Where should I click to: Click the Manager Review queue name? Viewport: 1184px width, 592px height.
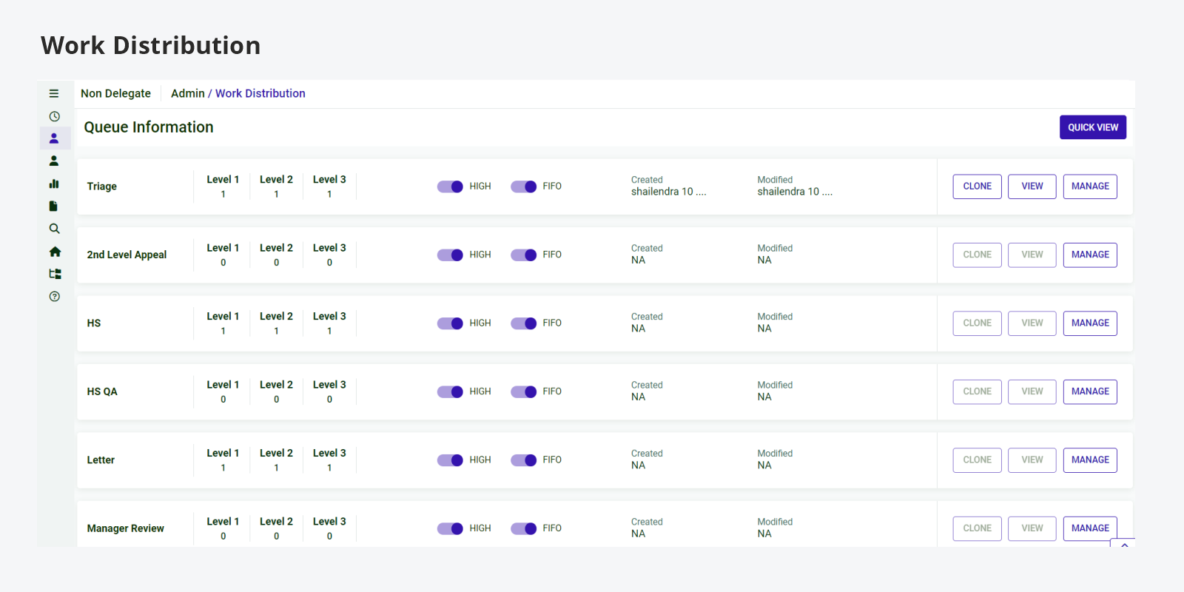pos(126,528)
